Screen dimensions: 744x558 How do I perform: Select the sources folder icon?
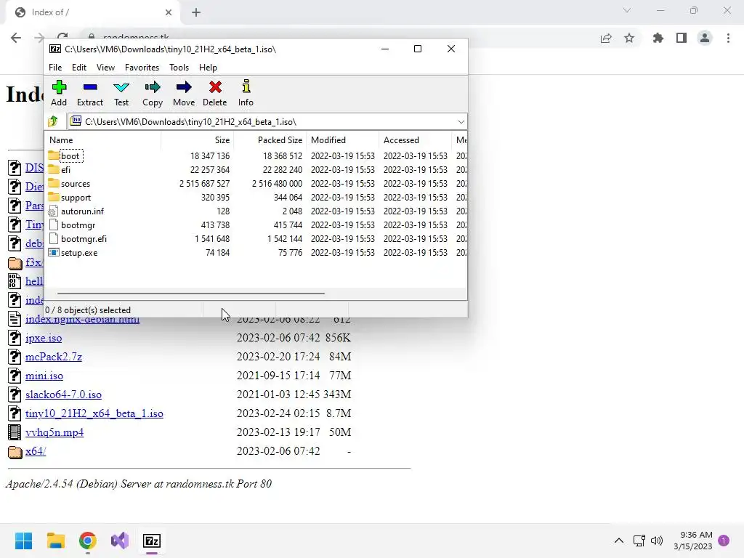(x=54, y=183)
